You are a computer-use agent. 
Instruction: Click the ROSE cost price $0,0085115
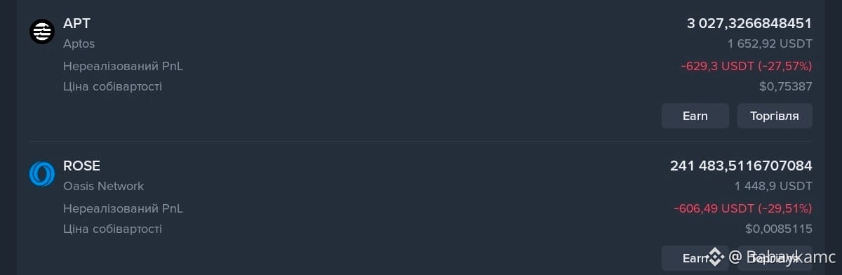point(779,229)
